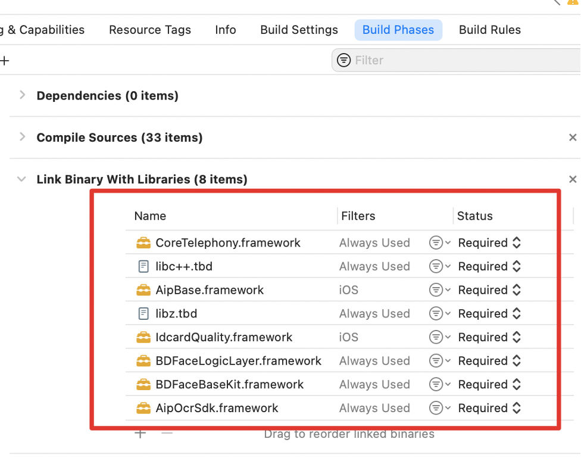The image size is (581, 461).
Task: Click the Name column header
Action: click(x=150, y=216)
